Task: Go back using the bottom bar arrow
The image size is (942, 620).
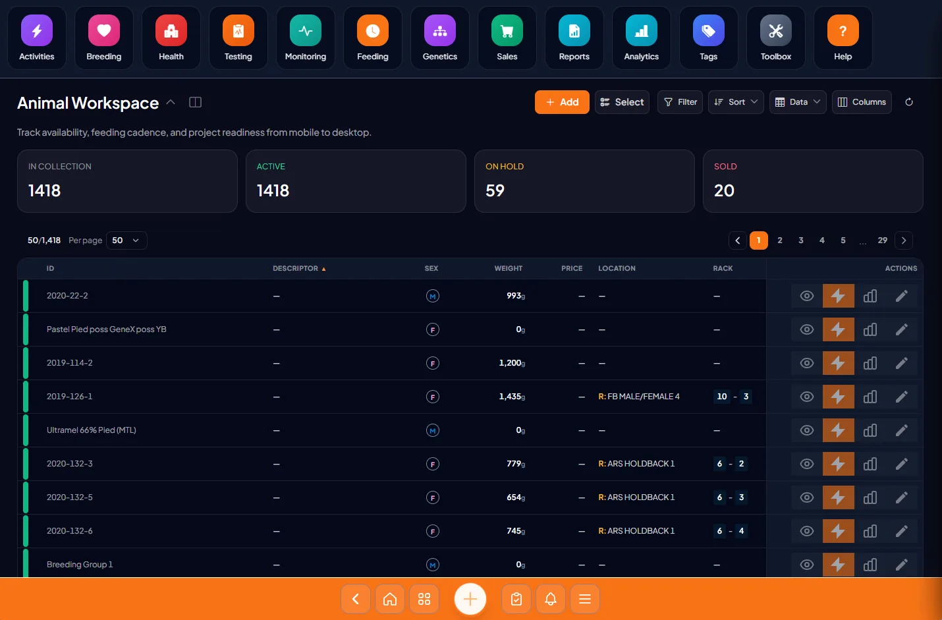Action: pyautogui.click(x=356, y=599)
